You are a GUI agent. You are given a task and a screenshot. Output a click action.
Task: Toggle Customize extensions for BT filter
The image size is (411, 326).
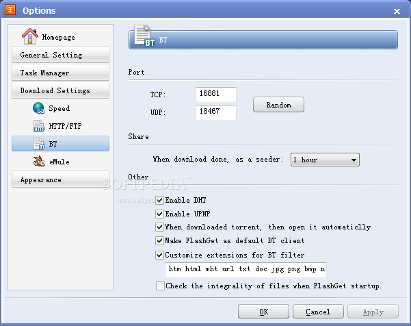159,255
